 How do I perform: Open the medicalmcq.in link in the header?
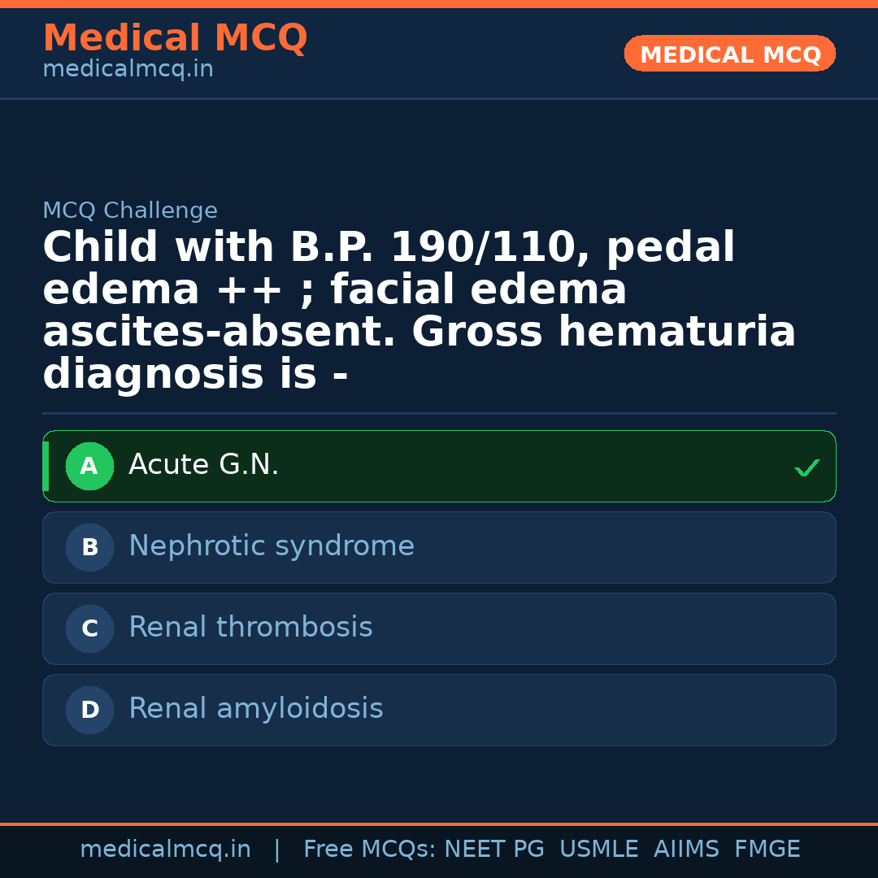click(128, 70)
